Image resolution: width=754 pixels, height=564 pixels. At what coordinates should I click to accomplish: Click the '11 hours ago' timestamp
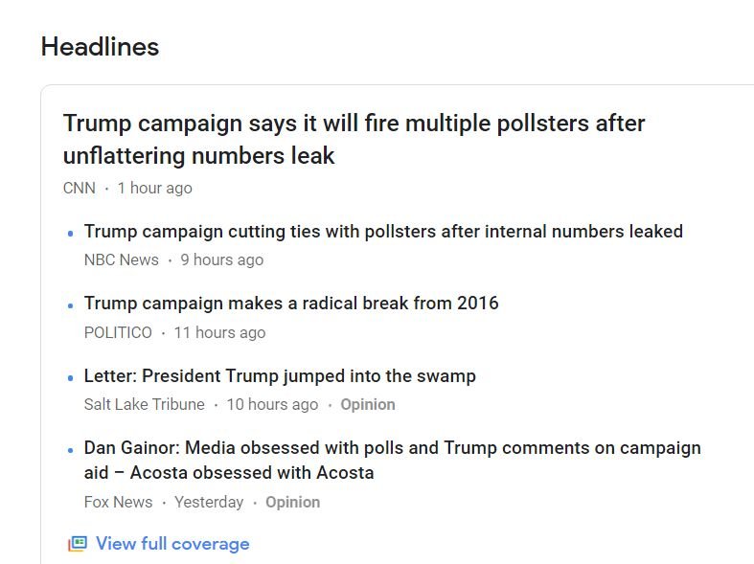click(219, 332)
